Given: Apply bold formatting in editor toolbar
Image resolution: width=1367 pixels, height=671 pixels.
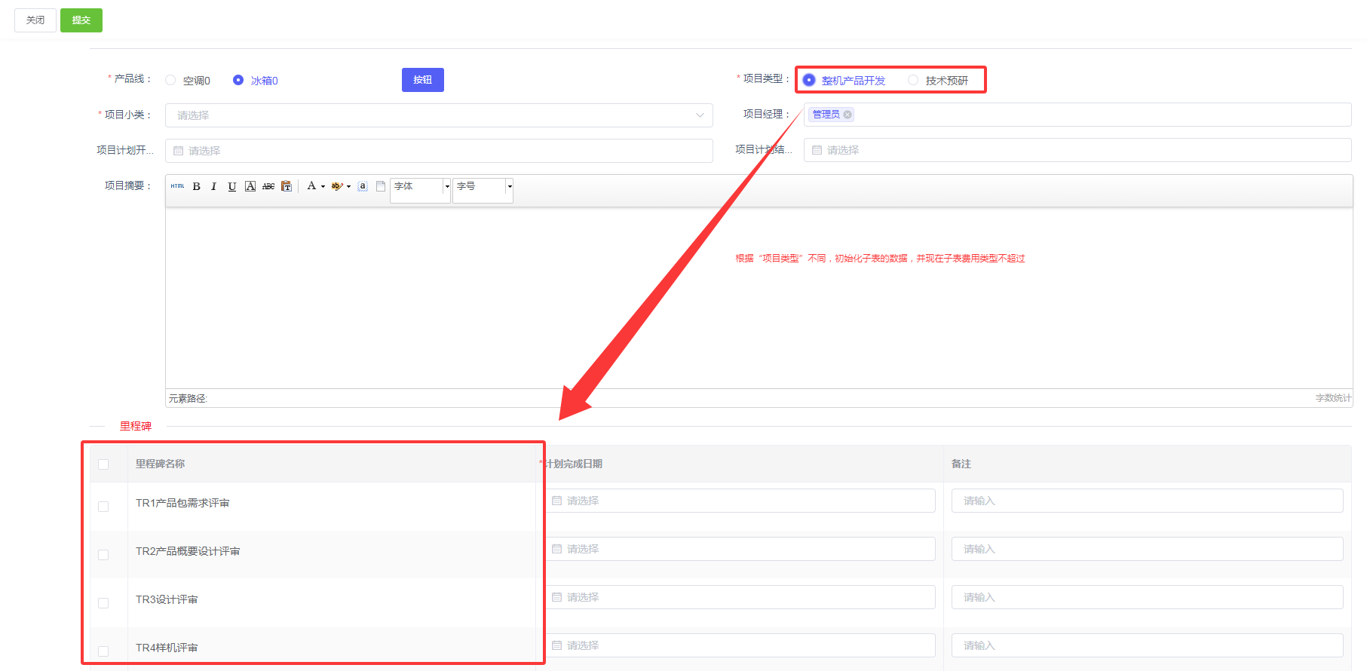Looking at the screenshot, I should point(196,186).
